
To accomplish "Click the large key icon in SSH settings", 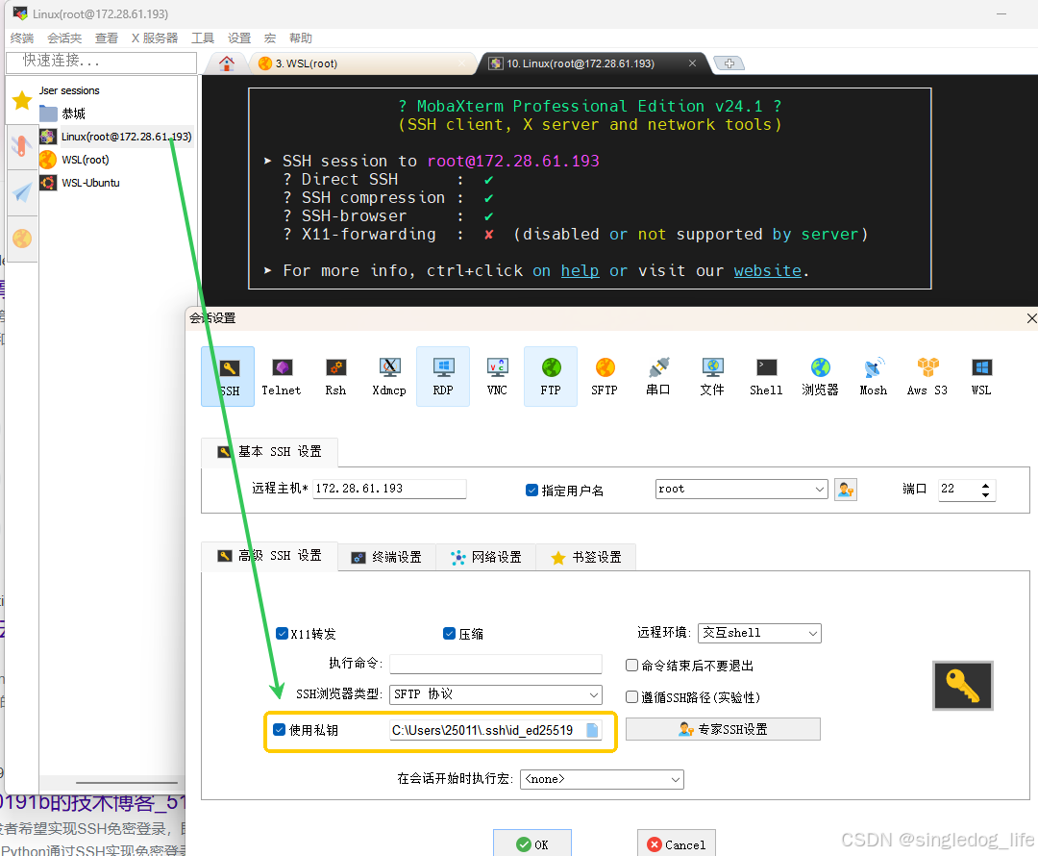I will [x=962, y=686].
